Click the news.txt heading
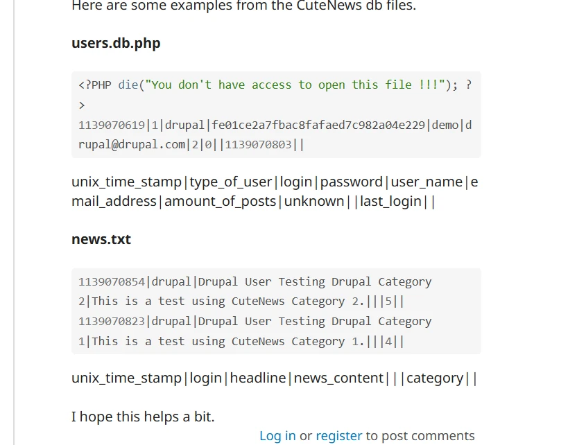 101,239
